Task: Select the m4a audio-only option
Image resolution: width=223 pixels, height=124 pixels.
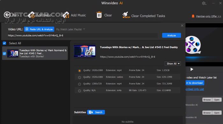Action: [x=80, y=91]
